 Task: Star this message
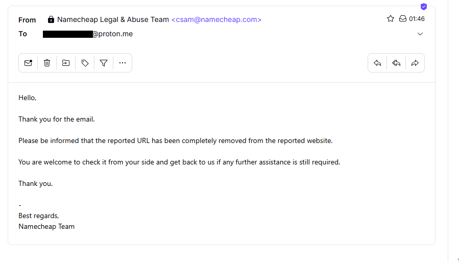[x=391, y=19]
